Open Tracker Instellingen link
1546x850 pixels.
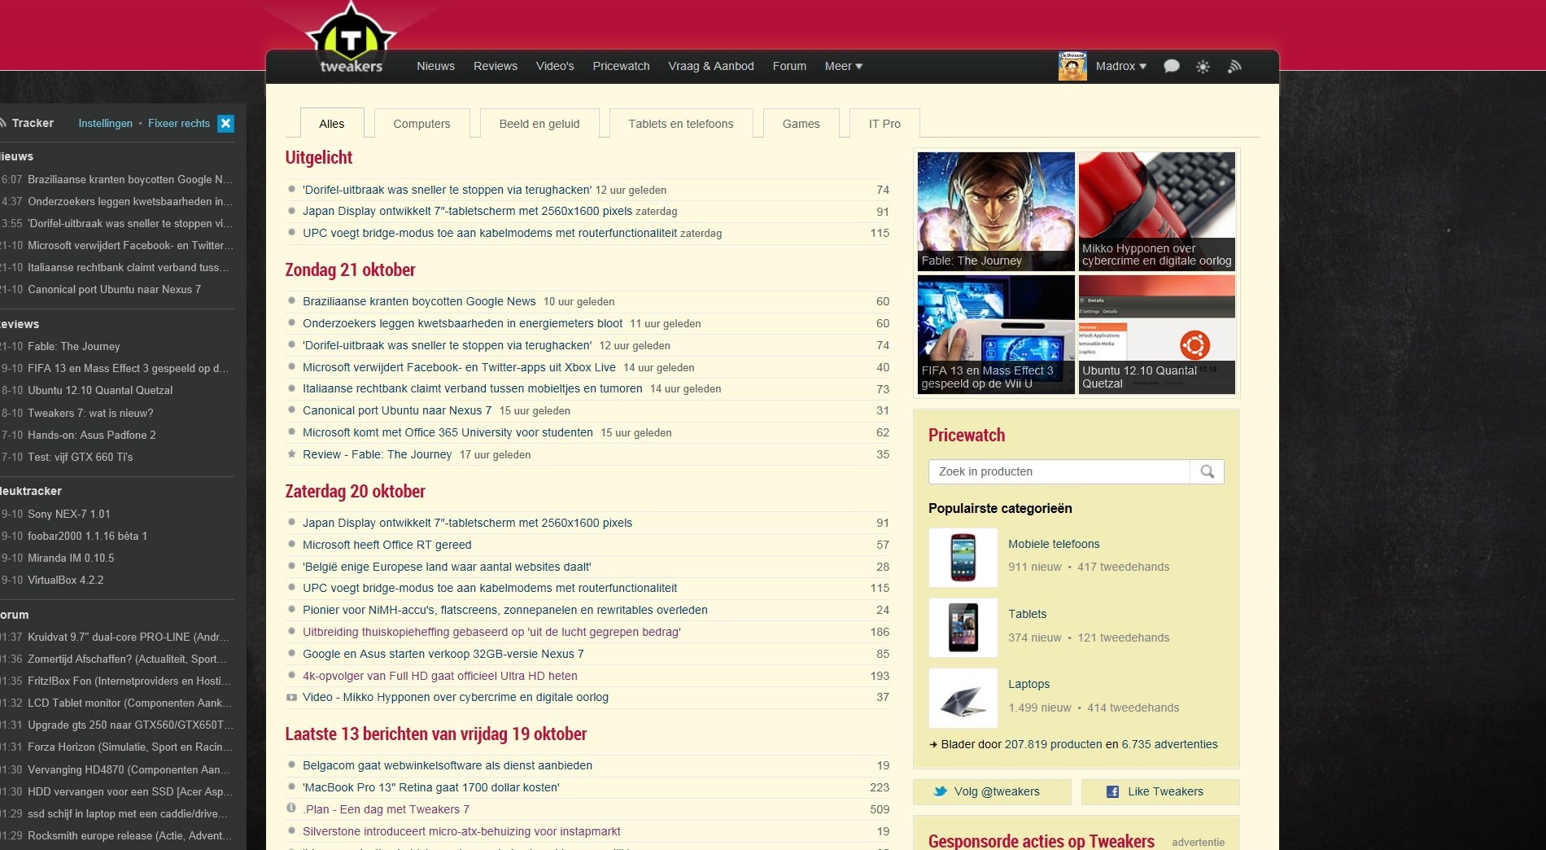point(105,123)
